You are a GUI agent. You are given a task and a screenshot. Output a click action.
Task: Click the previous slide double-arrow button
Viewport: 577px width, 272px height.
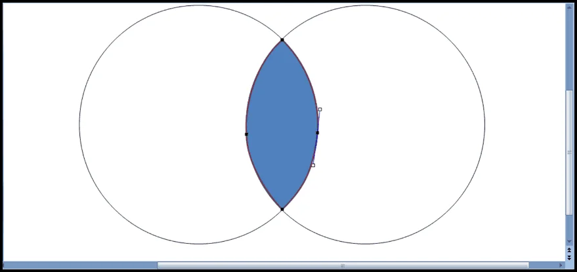[x=569, y=250]
